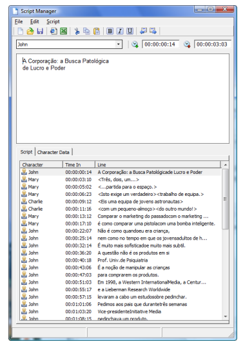Click the Script Manager title bar document icon

point(15,11)
